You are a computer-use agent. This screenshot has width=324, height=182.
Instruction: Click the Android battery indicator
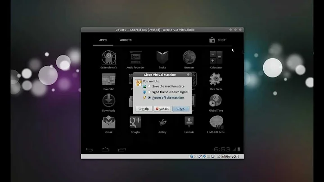point(239,149)
